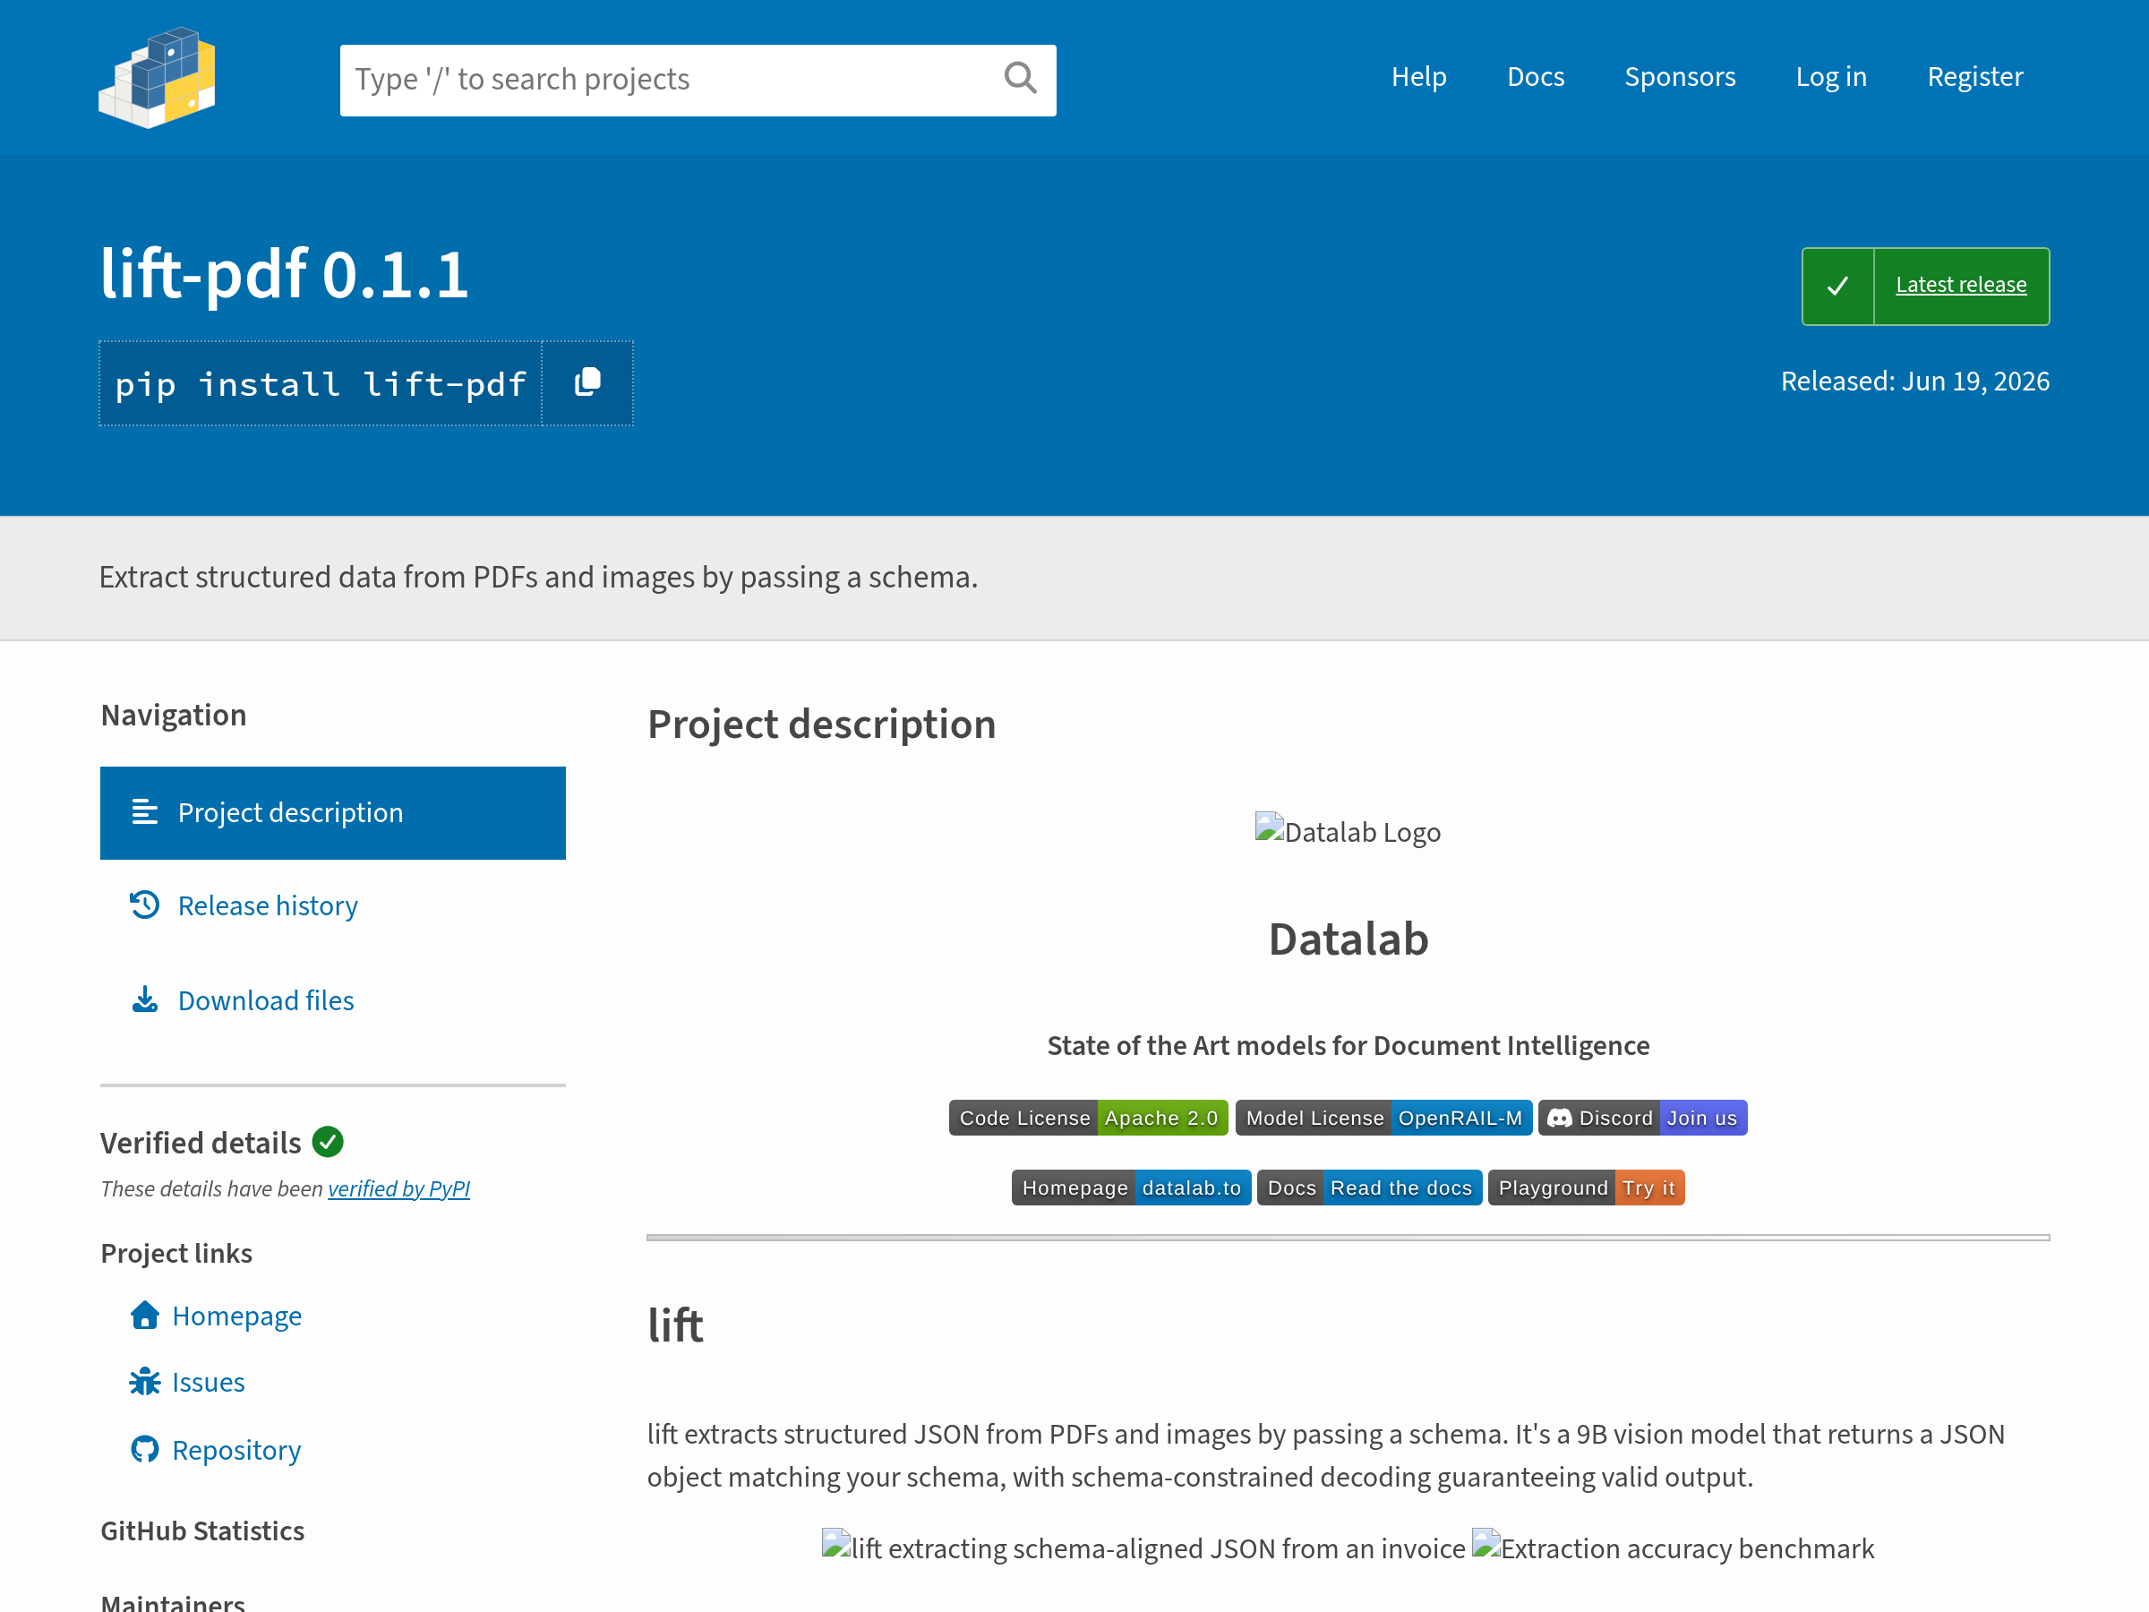Image resolution: width=2149 pixels, height=1612 pixels.
Task: Click the Released: Jun 19, 2026 text
Action: point(1915,381)
